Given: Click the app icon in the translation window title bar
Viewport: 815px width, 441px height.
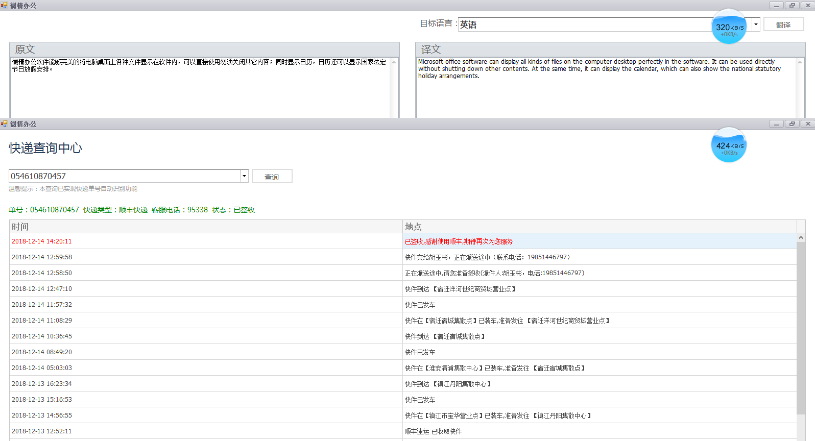Looking at the screenshot, I should tap(4, 6).
